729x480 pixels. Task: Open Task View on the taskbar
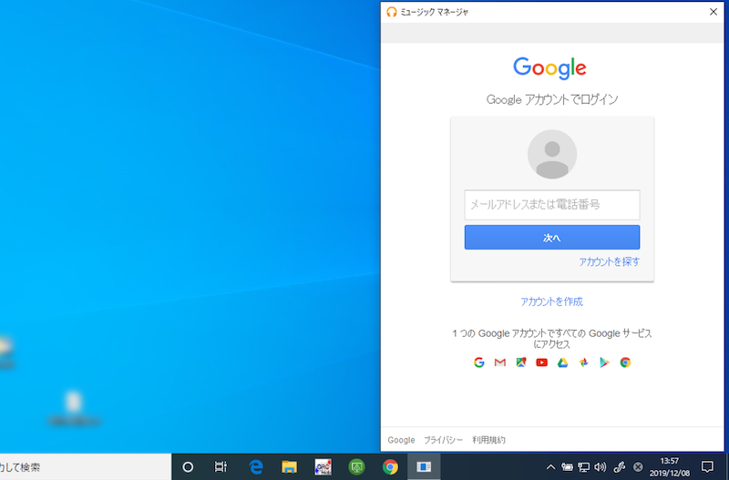(221, 467)
